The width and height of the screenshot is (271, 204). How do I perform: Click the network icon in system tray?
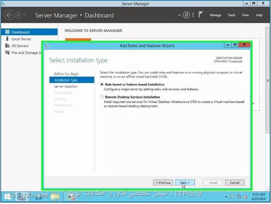click(x=239, y=196)
